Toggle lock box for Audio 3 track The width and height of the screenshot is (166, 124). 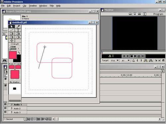9,112
